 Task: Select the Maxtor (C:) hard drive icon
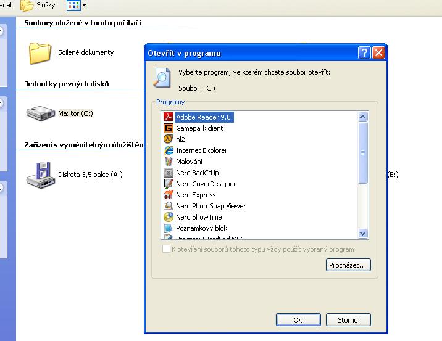tap(41, 113)
